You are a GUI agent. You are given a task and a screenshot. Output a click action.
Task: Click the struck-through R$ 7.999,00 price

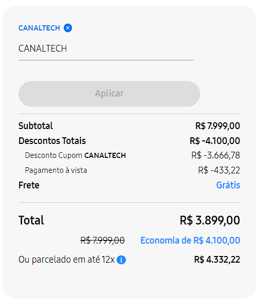103,240
